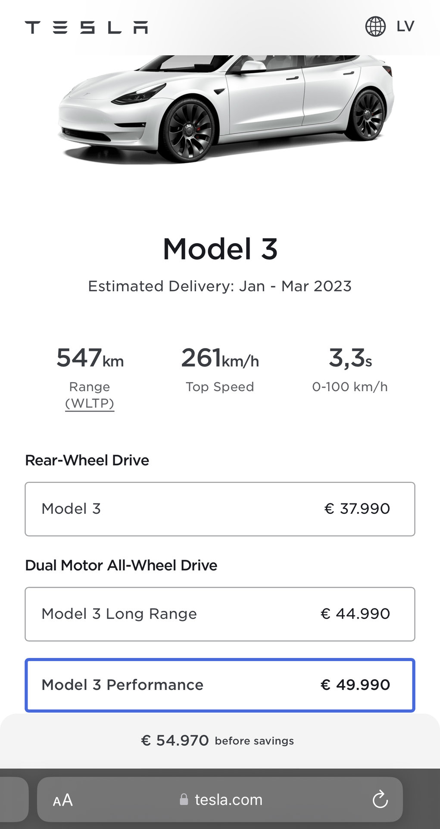Click the 3,3s acceleration figure
The width and height of the screenshot is (440, 829).
[350, 358]
